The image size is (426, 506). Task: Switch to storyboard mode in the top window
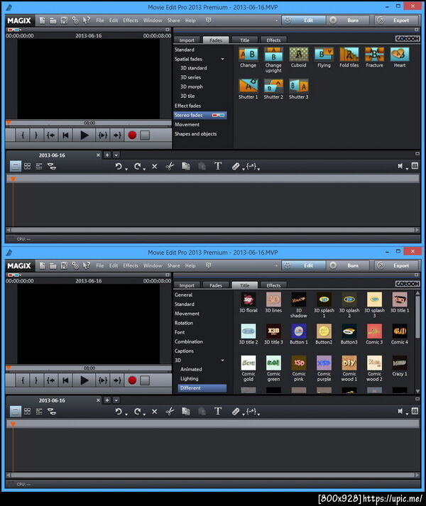point(15,166)
